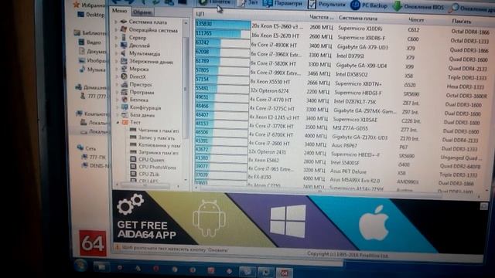Viewport: 495px width, 278px height.
Task: Click the gears icon in the AIDA64 banner
Action: (130, 204)
